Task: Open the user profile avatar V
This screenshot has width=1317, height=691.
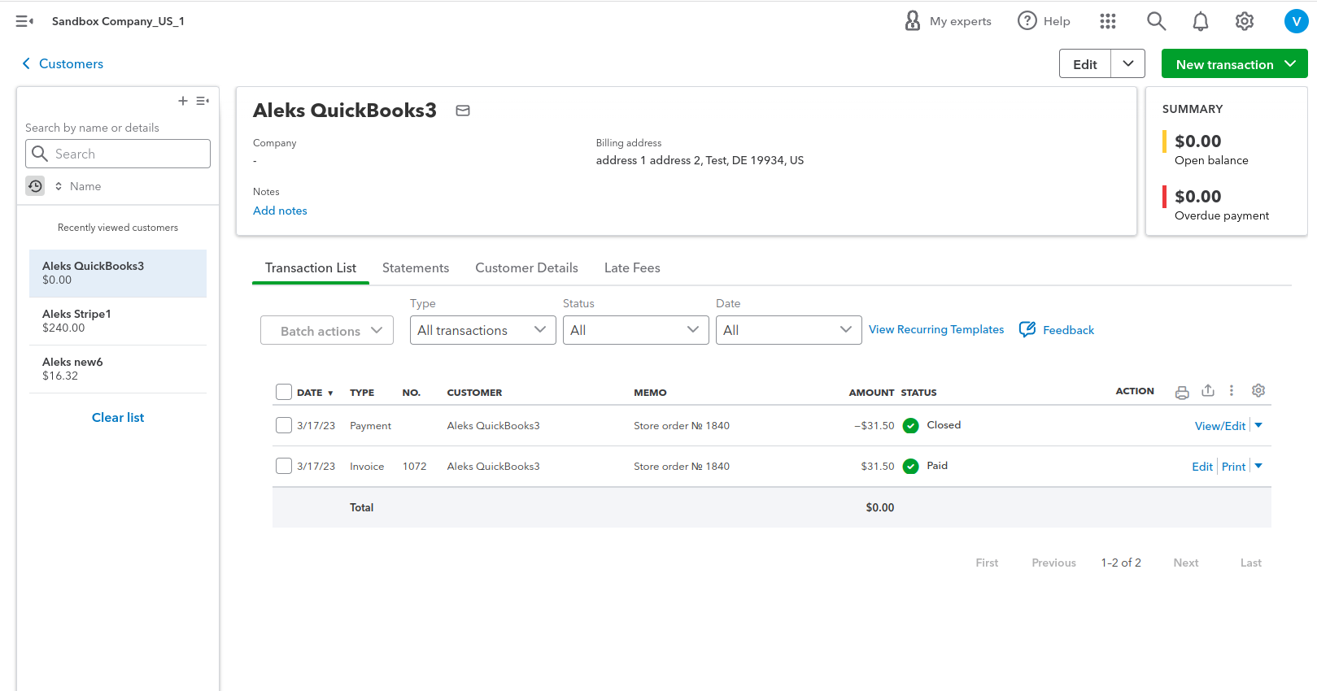Action: click(x=1296, y=21)
